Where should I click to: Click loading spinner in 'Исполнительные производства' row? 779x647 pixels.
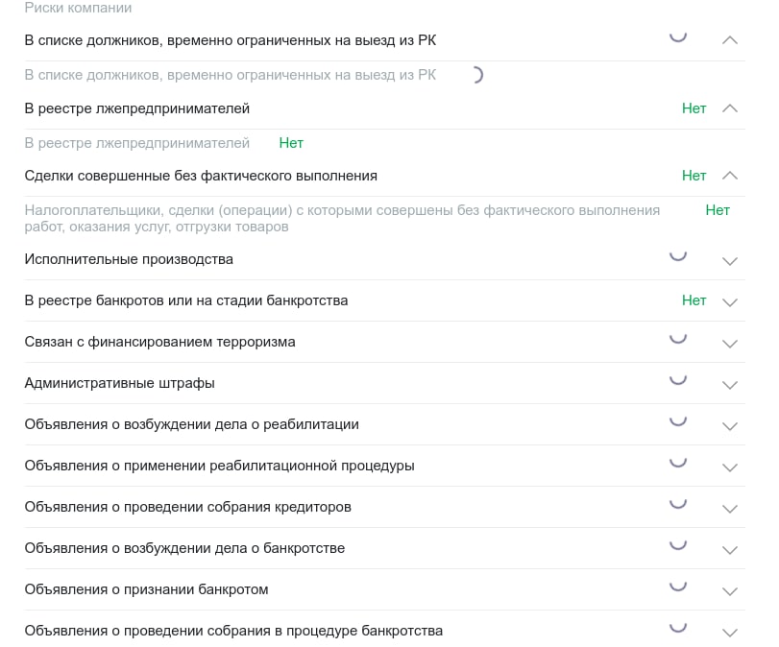pyautogui.click(x=678, y=256)
